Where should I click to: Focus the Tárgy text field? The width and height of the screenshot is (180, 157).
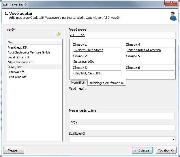click(122, 128)
